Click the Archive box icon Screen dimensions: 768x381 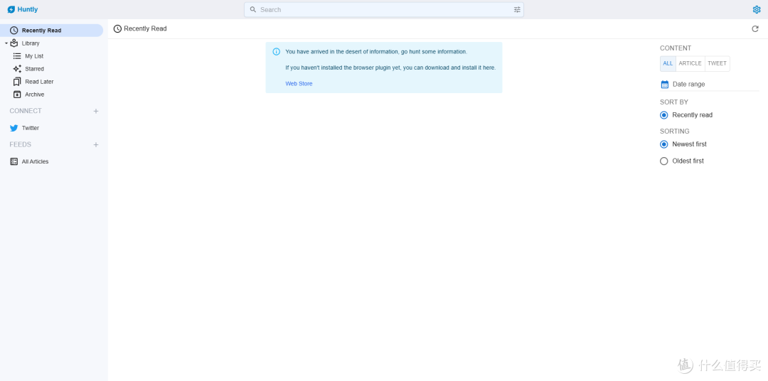point(17,95)
